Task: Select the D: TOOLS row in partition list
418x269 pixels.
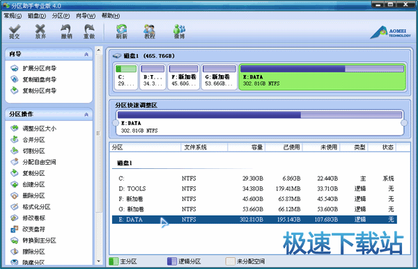Action: click(x=254, y=188)
